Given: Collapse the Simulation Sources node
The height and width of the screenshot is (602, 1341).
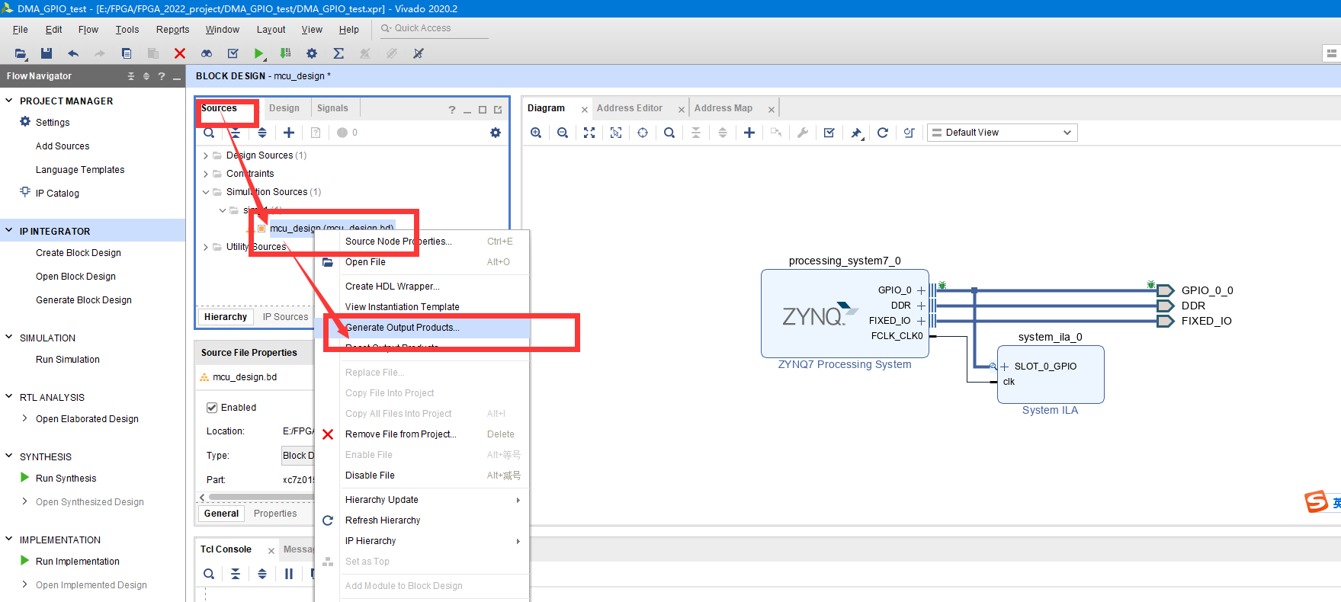Looking at the screenshot, I should point(206,192).
